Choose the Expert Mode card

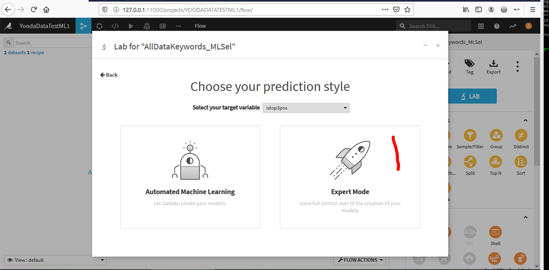[350, 177]
